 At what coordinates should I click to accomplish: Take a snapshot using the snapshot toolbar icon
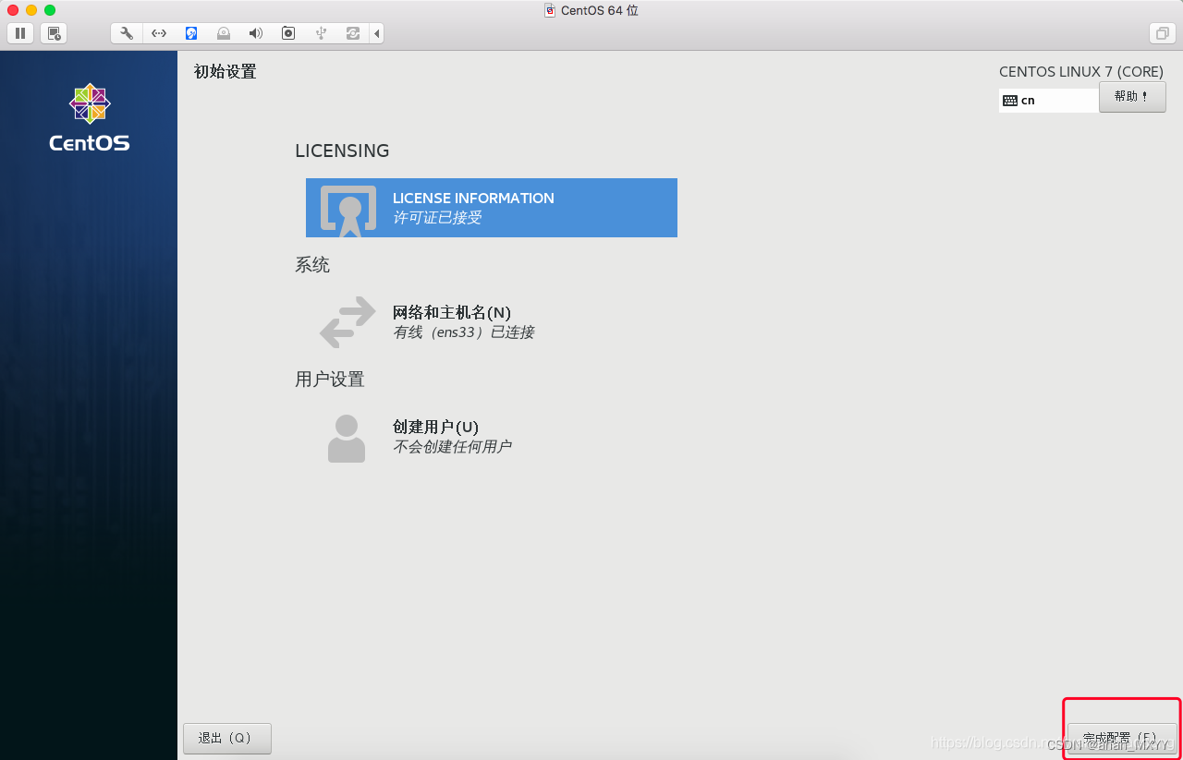[54, 33]
